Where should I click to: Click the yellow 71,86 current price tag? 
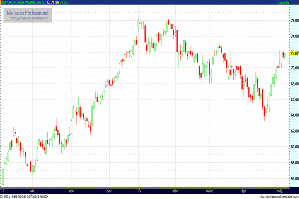click(293, 53)
